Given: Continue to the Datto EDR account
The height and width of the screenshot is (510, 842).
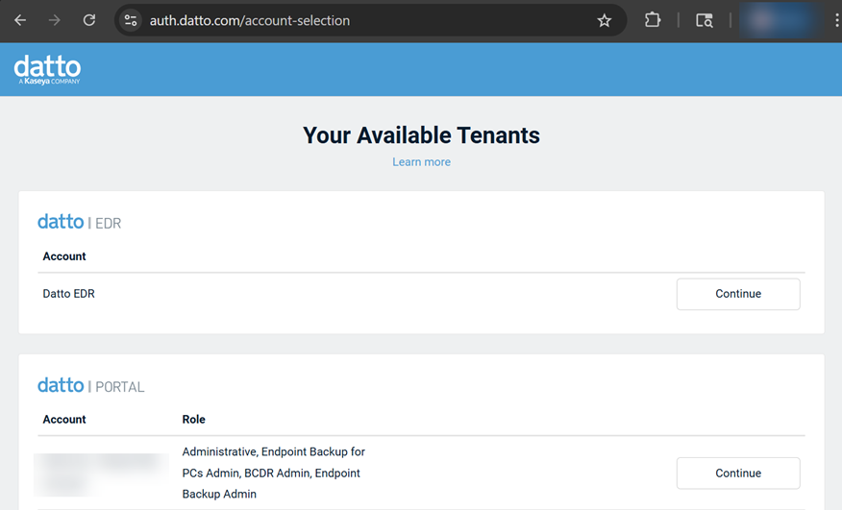Looking at the screenshot, I should (x=737, y=294).
